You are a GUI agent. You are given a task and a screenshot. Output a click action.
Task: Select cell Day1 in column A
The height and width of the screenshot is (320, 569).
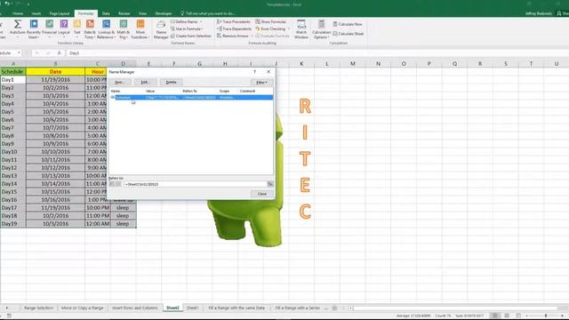(13, 80)
